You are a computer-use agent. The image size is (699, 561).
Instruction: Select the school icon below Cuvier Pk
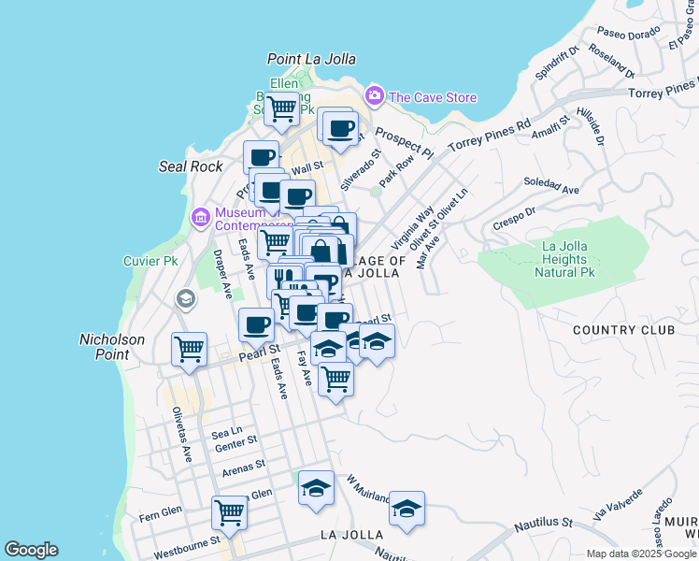(x=185, y=299)
